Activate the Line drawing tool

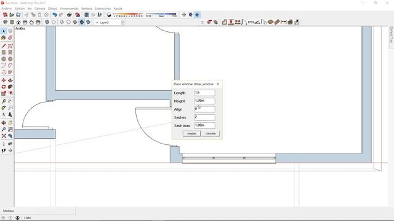(x=4, y=46)
